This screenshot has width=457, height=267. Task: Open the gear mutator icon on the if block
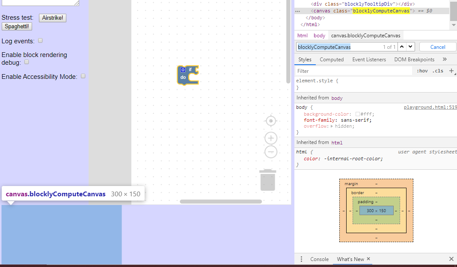click(184, 69)
